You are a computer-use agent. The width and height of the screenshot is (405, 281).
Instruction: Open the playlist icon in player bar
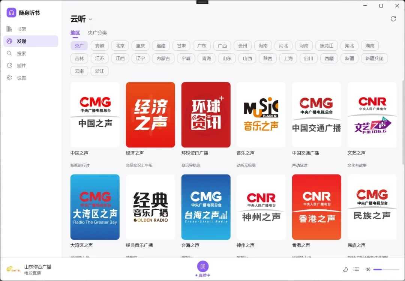tap(356, 269)
